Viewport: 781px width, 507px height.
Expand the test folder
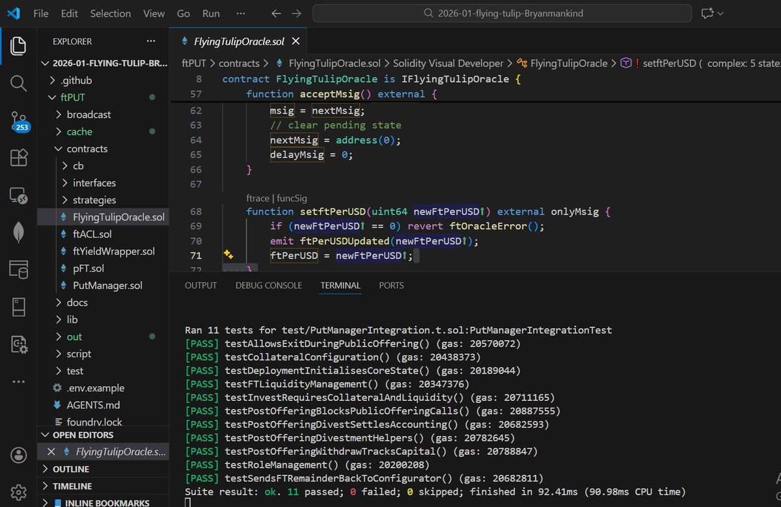(102, 371)
